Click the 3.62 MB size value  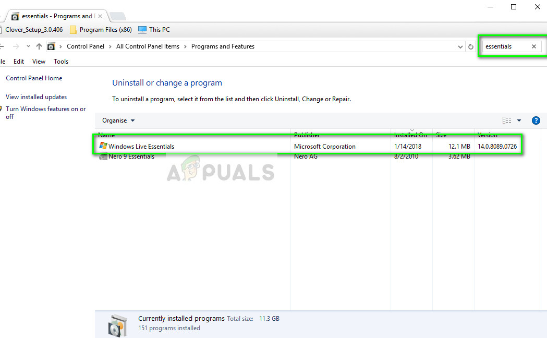(x=459, y=156)
